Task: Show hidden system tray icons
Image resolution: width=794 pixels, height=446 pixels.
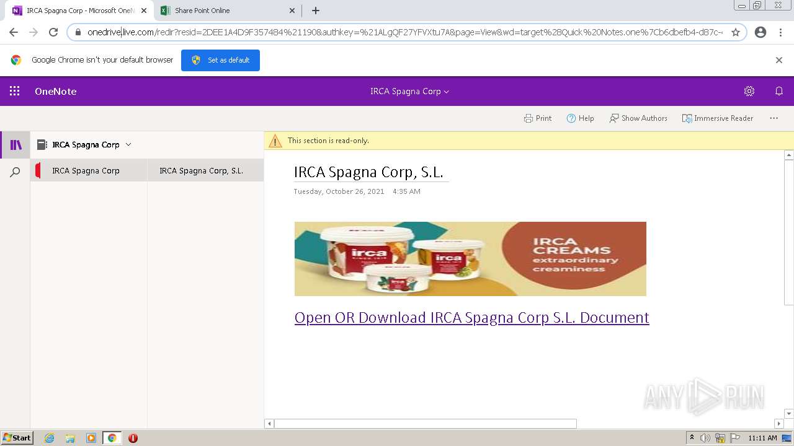Action: (692, 438)
